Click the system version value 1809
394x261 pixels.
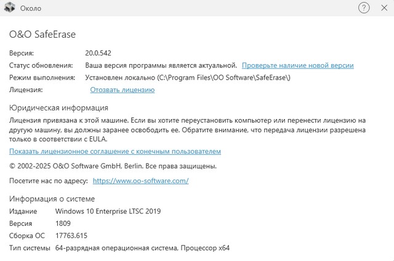point(63,223)
